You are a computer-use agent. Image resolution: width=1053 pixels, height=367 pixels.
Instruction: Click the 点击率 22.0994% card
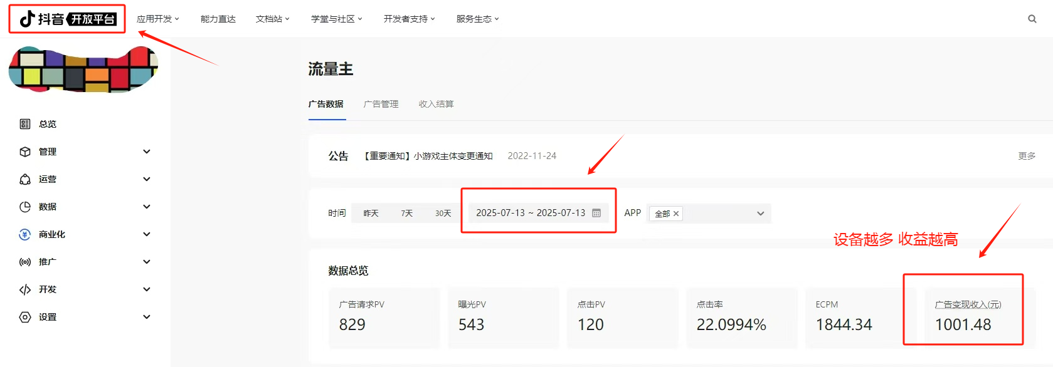pos(742,318)
